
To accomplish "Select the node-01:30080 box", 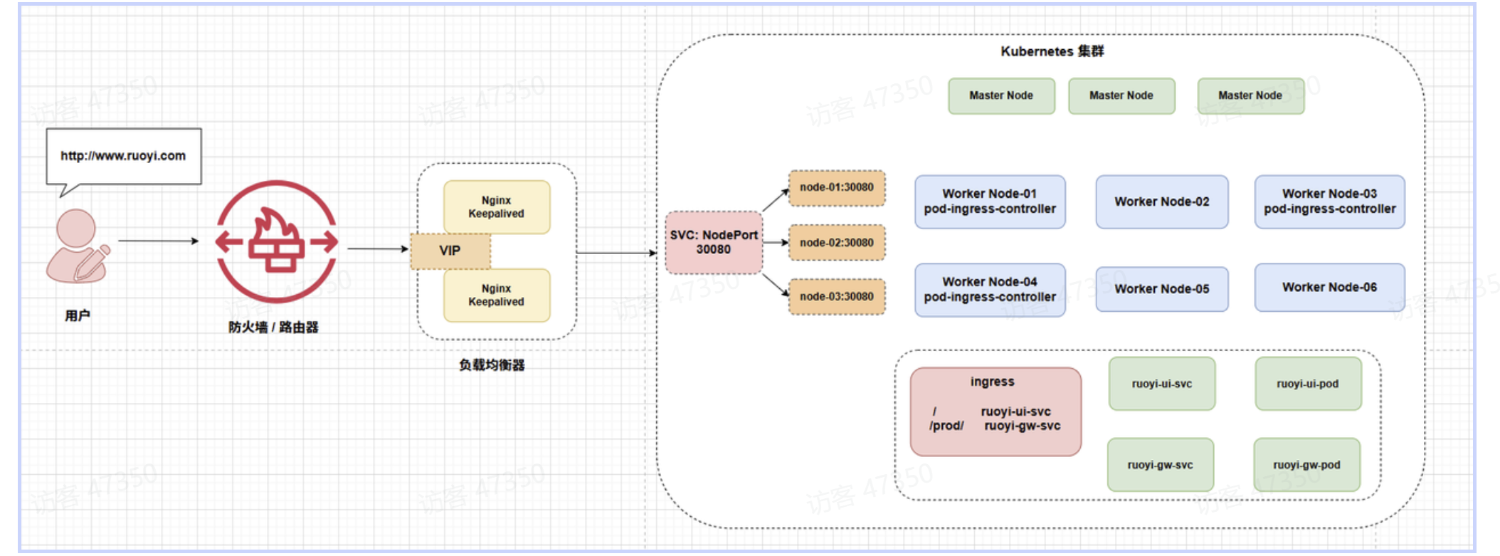I will pos(837,188).
